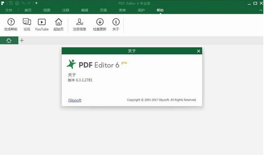Go to Start Page (起始页)
The image size is (264, 155).
coord(58,25)
